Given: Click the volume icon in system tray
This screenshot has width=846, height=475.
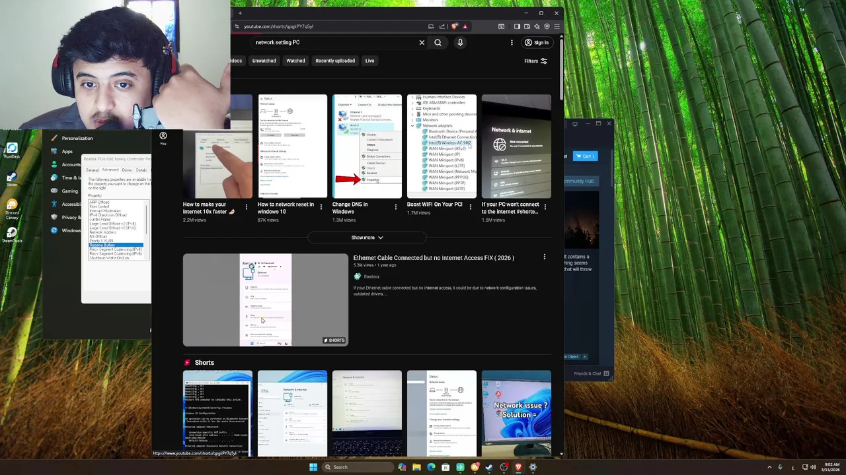Looking at the screenshot, I should (813, 467).
